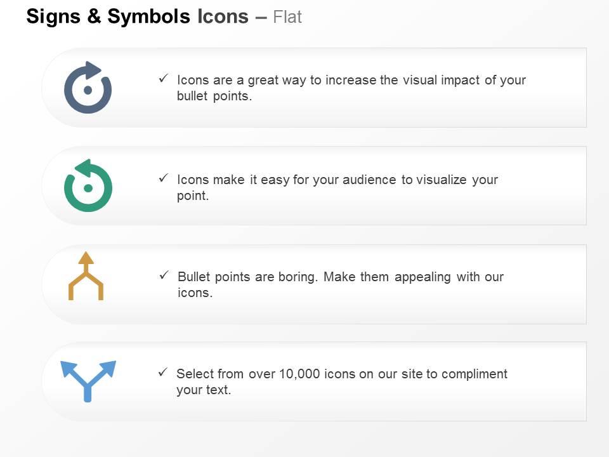609x457 pixels.
Task: Click the center dot of the blue rotate icon
Action: click(88, 90)
